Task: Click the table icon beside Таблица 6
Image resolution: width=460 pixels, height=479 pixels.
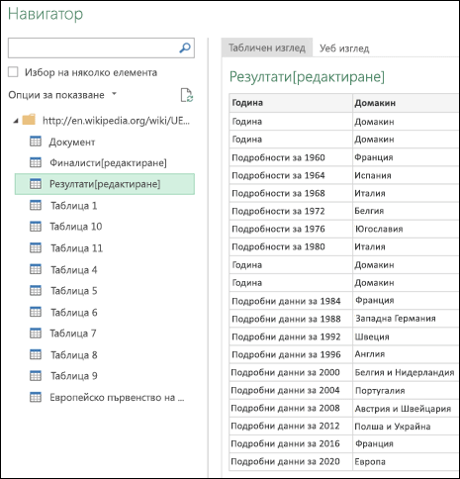Action: [x=36, y=312]
